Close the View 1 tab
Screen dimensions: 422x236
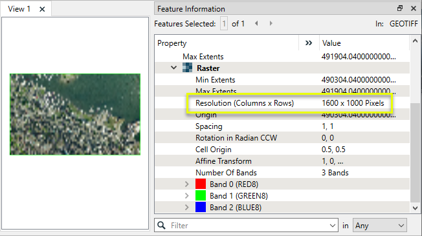click(42, 10)
